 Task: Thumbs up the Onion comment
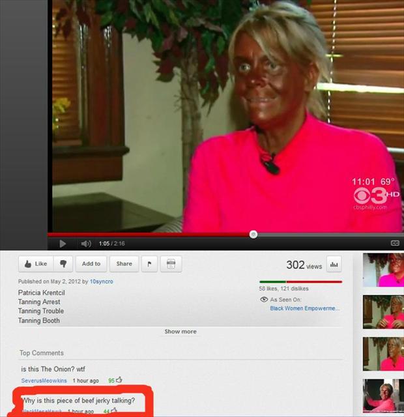[x=119, y=380]
